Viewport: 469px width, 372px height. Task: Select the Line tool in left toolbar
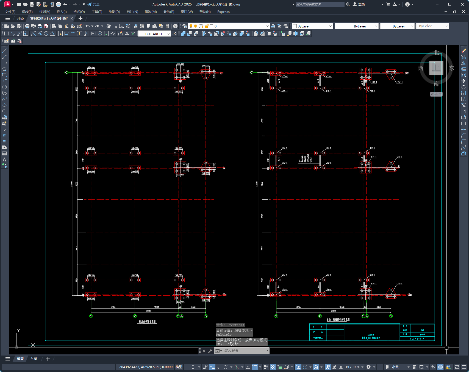point(4,51)
